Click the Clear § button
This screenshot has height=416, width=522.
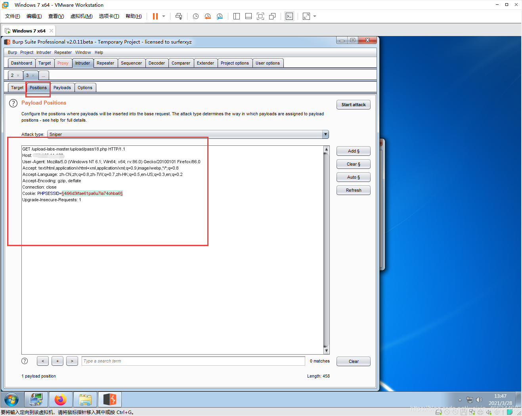(x=354, y=164)
